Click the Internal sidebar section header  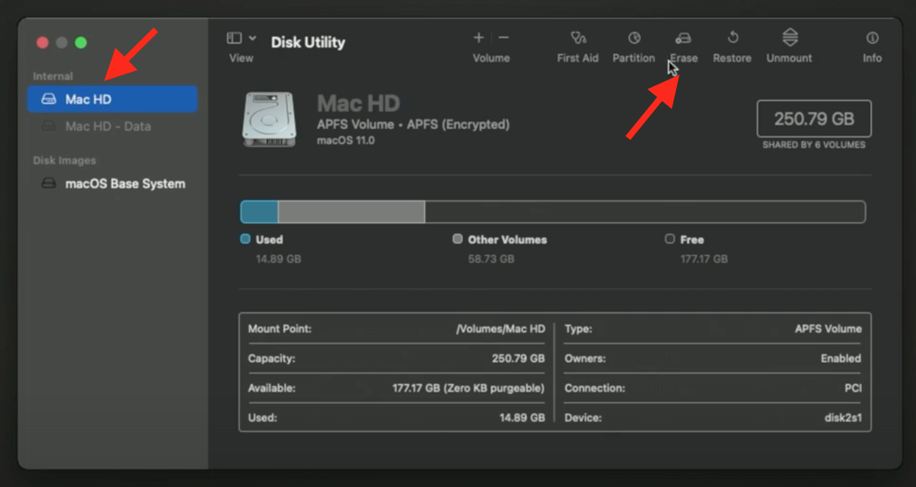(x=53, y=76)
